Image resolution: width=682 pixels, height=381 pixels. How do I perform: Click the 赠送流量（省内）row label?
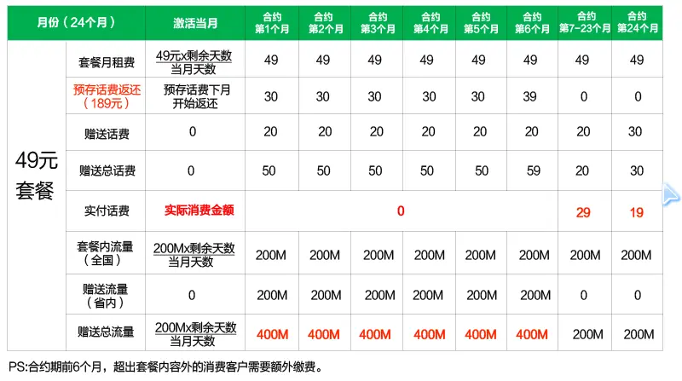107,295
